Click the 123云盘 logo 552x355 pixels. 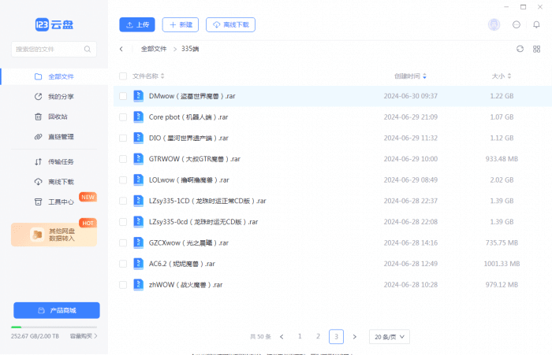[54, 24]
